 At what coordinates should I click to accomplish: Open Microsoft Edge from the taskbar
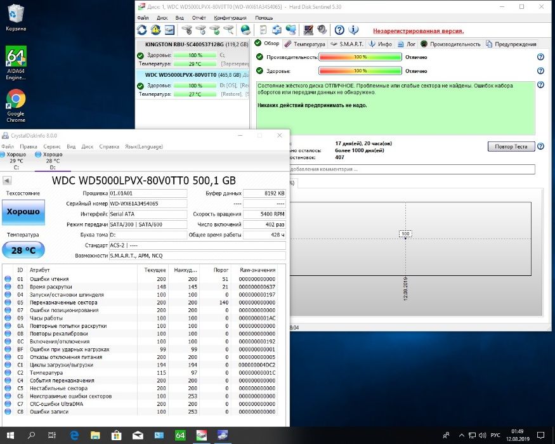(x=74, y=435)
